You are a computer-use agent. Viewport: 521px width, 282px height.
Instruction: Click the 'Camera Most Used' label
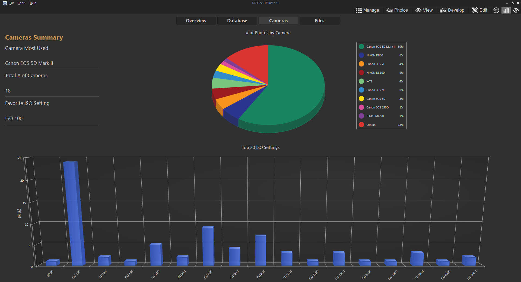click(27, 48)
